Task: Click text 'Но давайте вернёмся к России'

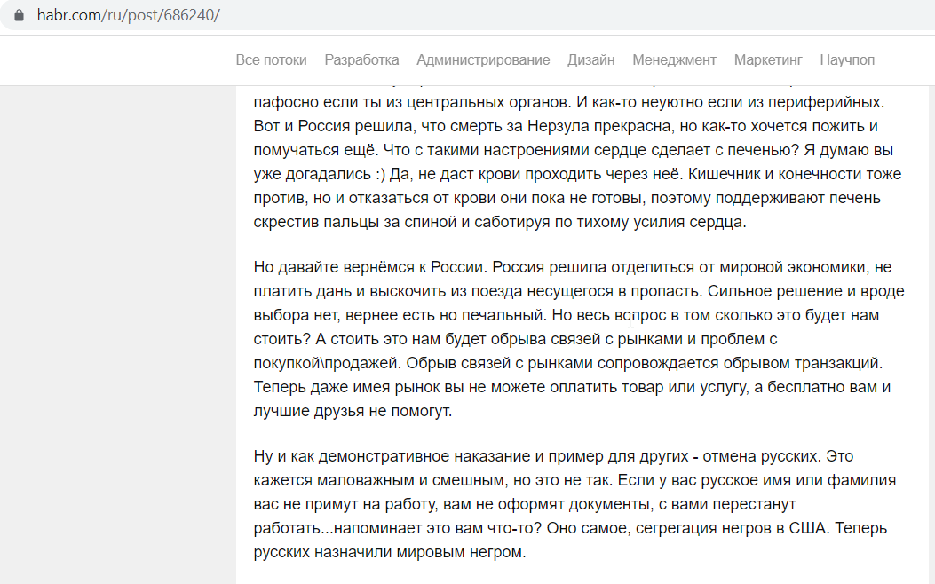Action: click(370, 267)
